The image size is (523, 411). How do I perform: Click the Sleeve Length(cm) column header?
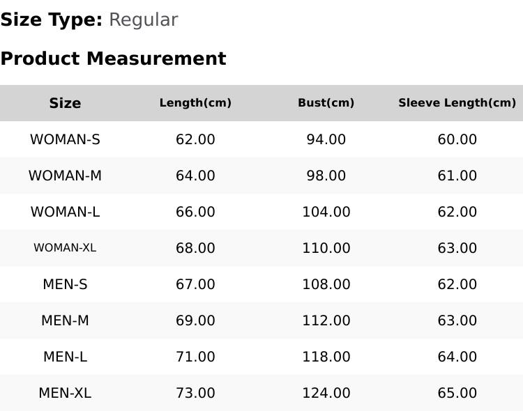(457, 103)
